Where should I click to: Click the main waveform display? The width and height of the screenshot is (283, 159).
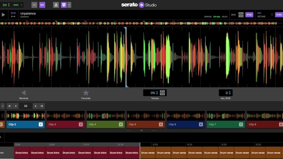[x=141, y=57]
